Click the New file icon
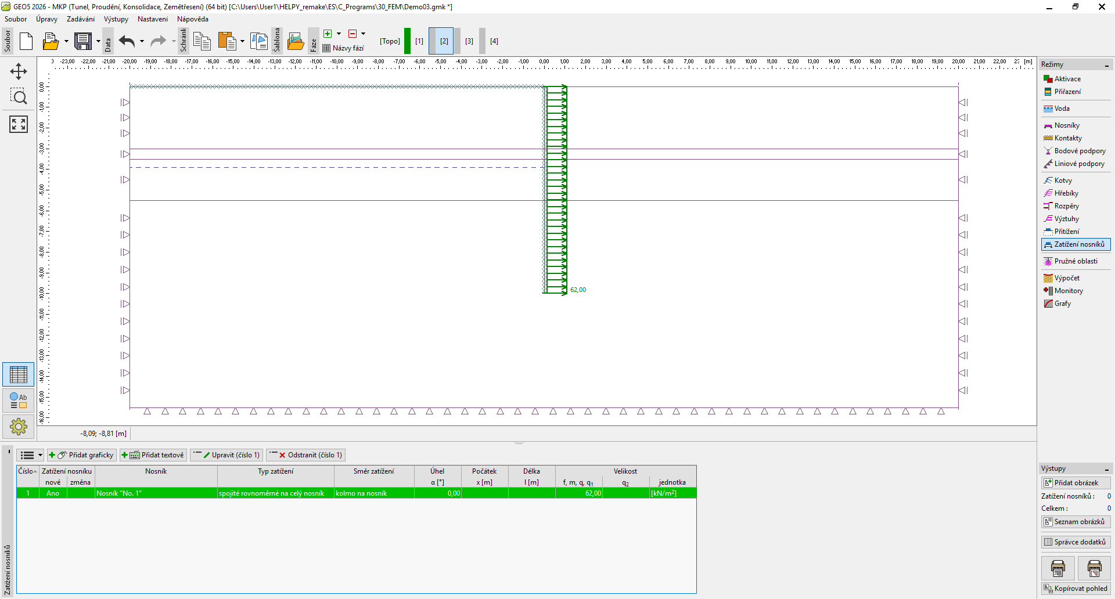 click(26, 41)
